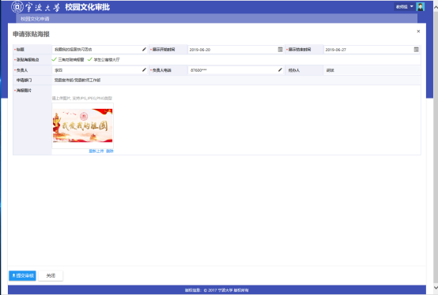This screenshot has height=295, width=438.
Task: Click the uploaded poster thumbnail
Action: [83, 125]
